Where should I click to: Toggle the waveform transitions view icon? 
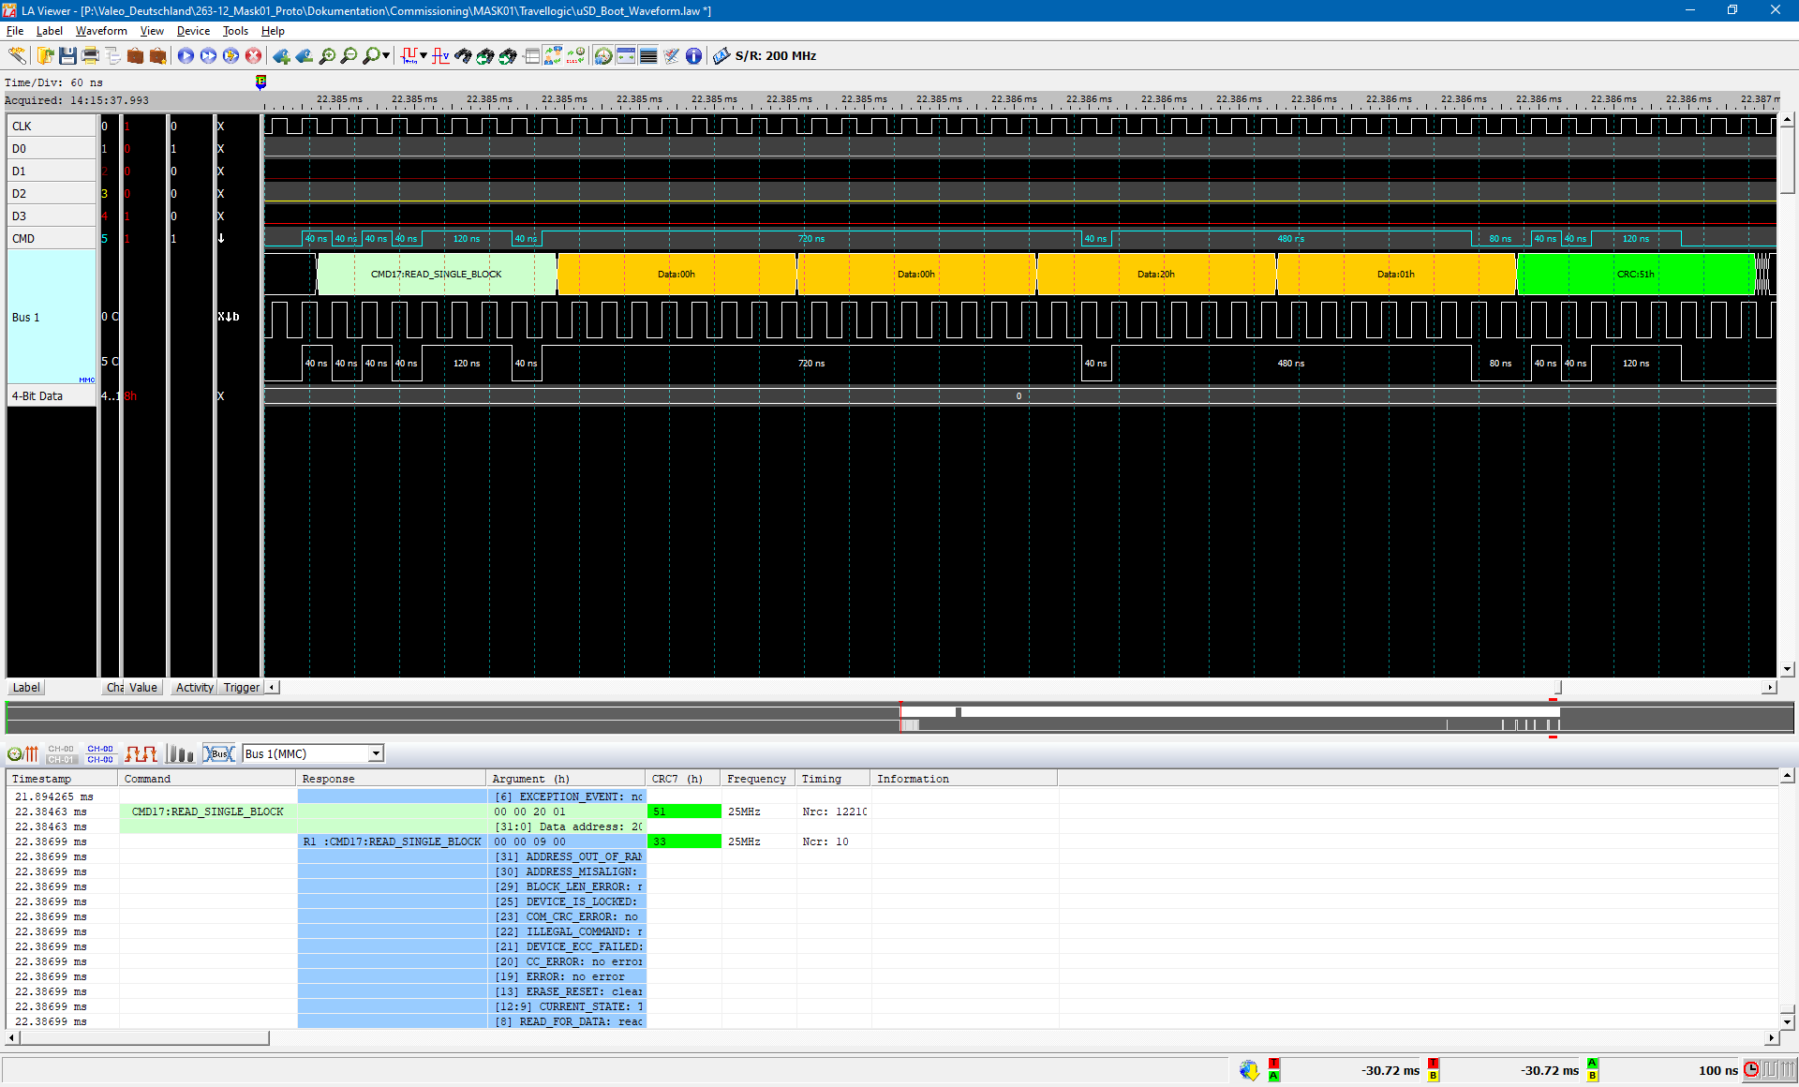click(141, 754)
